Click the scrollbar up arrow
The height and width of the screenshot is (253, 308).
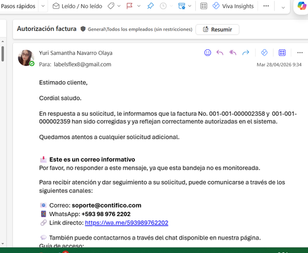2,41
